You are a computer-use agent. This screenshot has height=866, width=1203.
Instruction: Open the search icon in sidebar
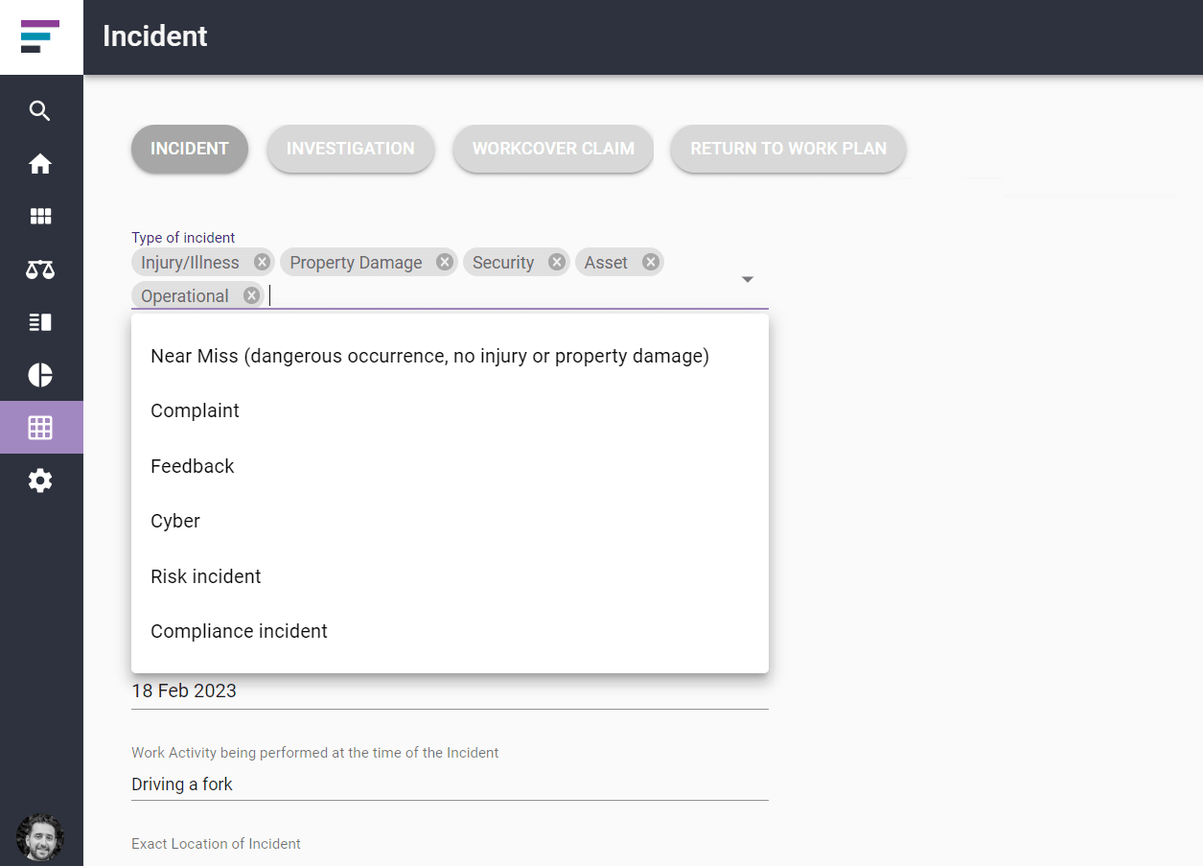(x=39, y=111)
